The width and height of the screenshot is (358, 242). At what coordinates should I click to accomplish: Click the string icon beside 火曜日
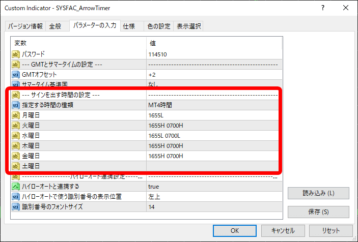click(16, 126)
